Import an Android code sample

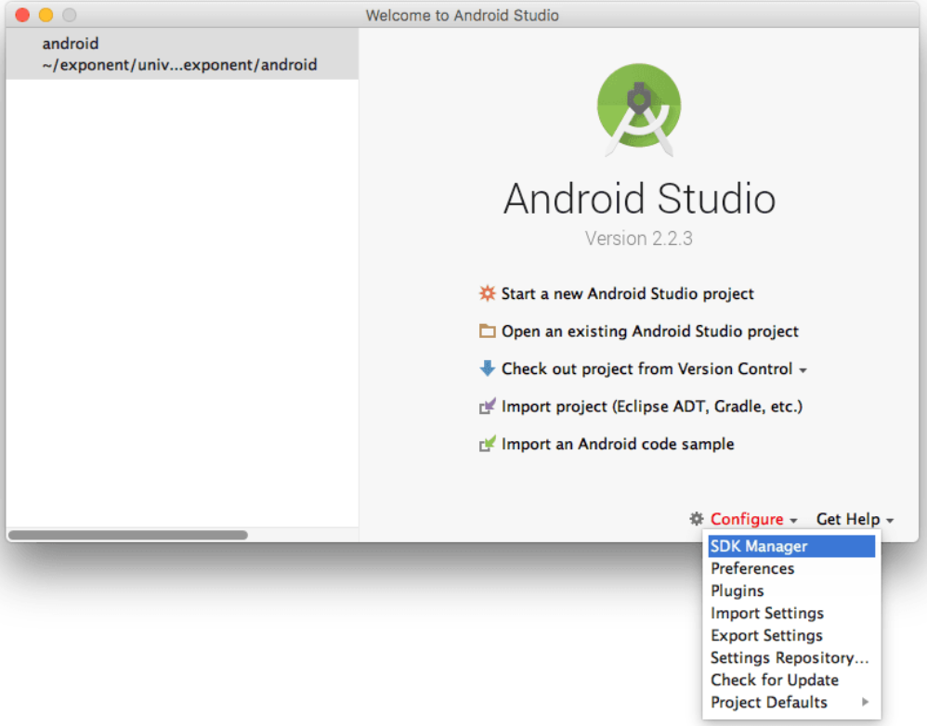click(618, 444)
